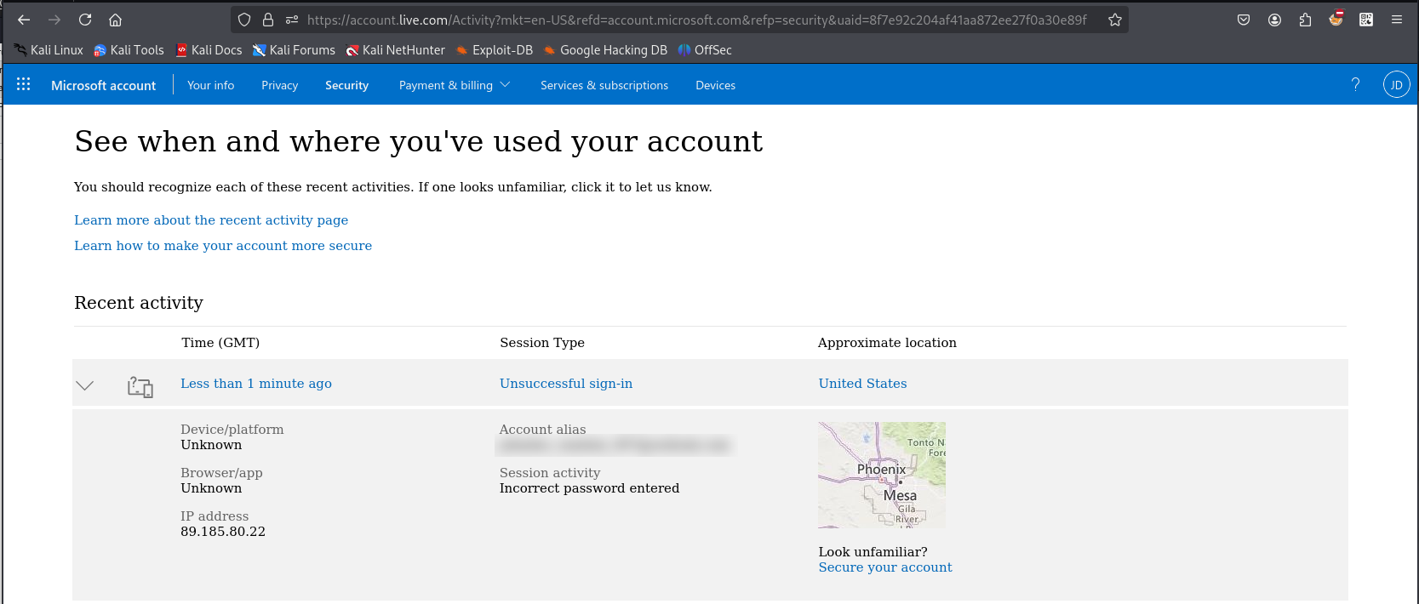Screen dimensions: 1419x604
Task: Focus the browser address bar URL
Action: (x=696, y=20)
